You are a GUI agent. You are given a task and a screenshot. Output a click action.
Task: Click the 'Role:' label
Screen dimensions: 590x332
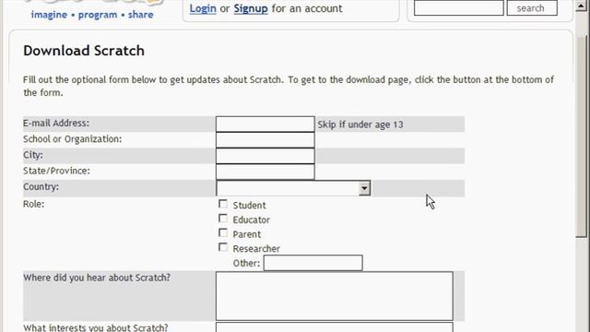coord(33,204)
